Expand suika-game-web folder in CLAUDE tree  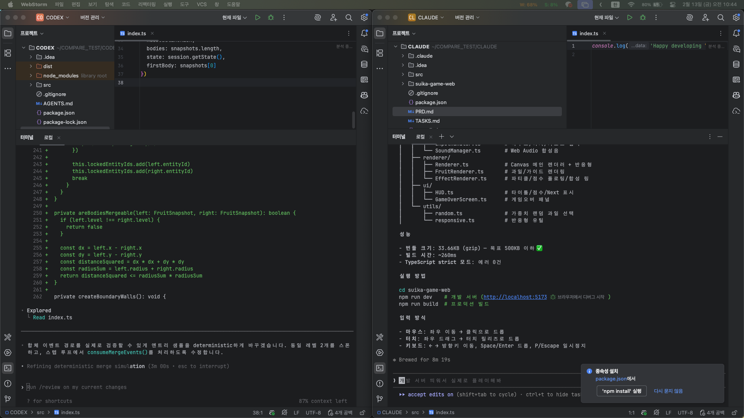point(403,84)
